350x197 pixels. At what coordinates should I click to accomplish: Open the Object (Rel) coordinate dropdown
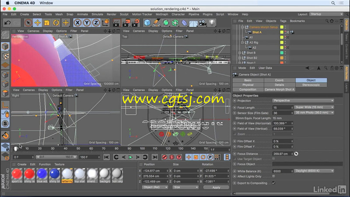point(155,187)
